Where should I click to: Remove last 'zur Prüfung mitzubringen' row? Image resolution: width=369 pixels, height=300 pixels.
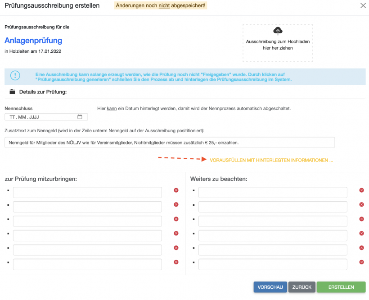176,262
